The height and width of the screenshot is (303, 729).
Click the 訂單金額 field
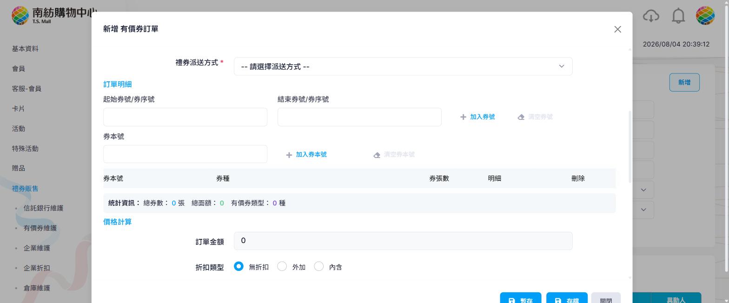click(x=403, y=241)
